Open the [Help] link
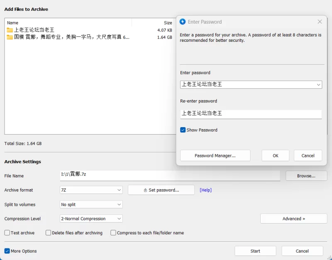 click(x=205, y=190)
